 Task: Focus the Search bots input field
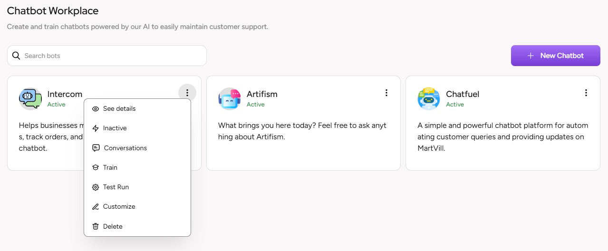coord(112,56)
